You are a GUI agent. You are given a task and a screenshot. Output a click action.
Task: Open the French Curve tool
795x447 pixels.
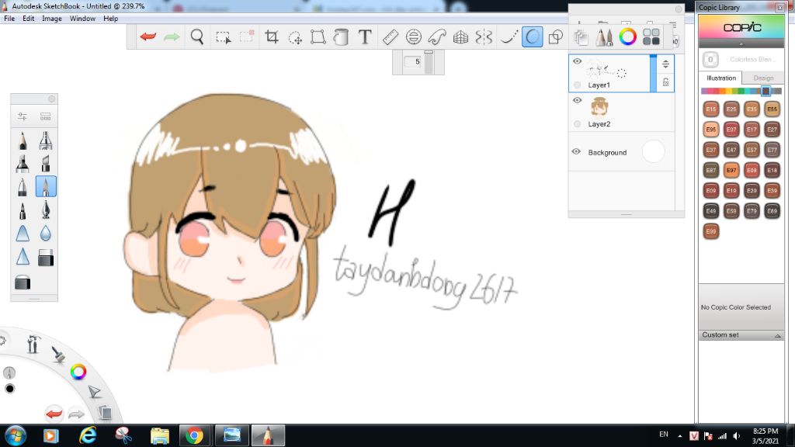(x=436, y=37)
